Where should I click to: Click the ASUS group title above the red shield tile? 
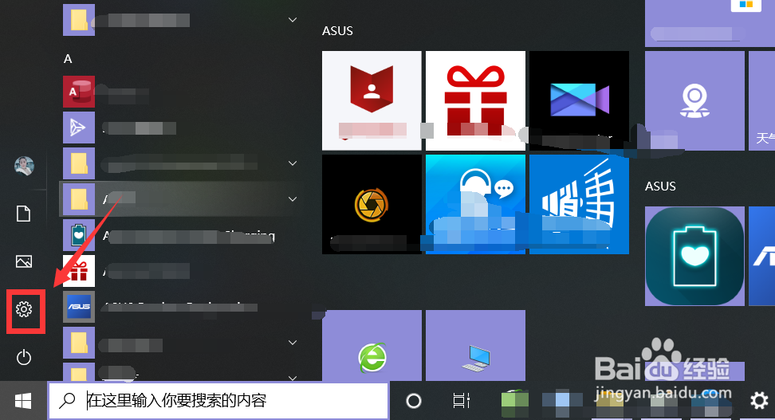pos(337,30)
